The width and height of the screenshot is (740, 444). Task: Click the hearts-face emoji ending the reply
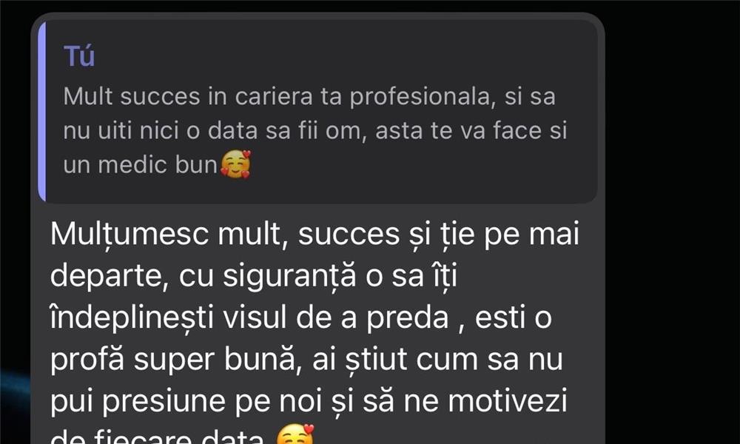295,434
